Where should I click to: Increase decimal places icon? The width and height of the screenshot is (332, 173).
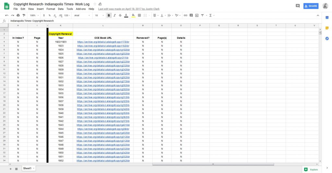pyautogui.click(x=61, y=15)
